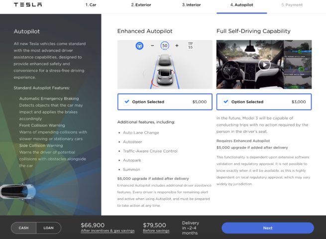Click the top-down car graphic in sidebar
This screenshot has height=239, width=326.
[x=18, y=191]
